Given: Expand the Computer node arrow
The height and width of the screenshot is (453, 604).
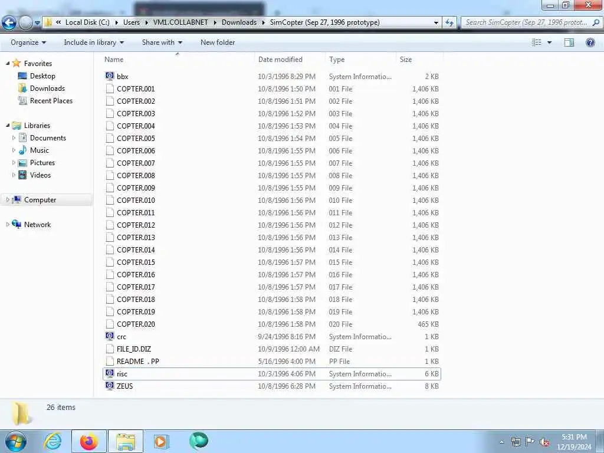Looking at the screenshot, I should (8, 199).
